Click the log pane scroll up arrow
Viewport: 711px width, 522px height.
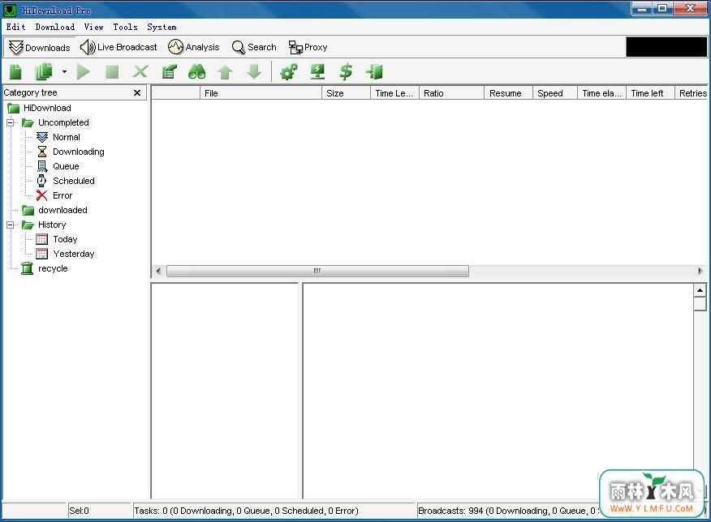pyautogui.click(x=700, y=289)
